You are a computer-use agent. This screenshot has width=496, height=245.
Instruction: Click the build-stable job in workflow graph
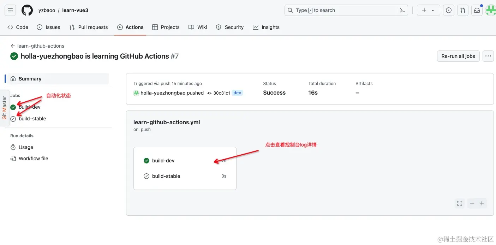[x=185, y=176]
